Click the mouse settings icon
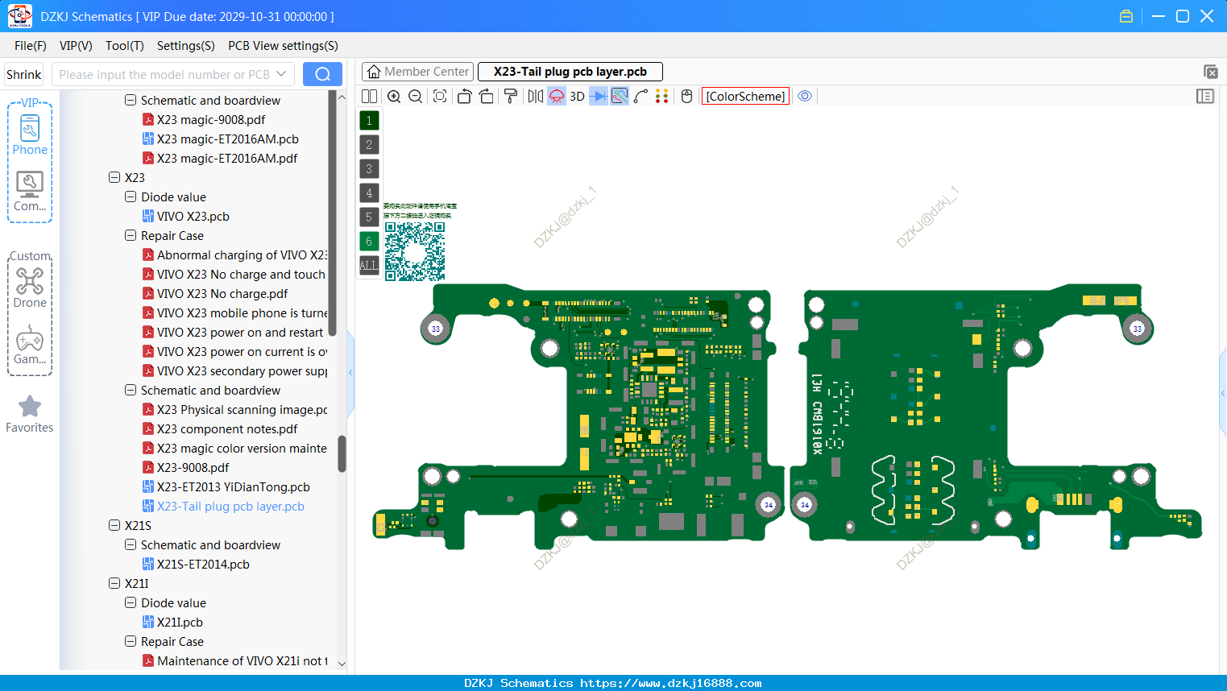The height and width of the screenshot is (691, 1227). [687, 97]
